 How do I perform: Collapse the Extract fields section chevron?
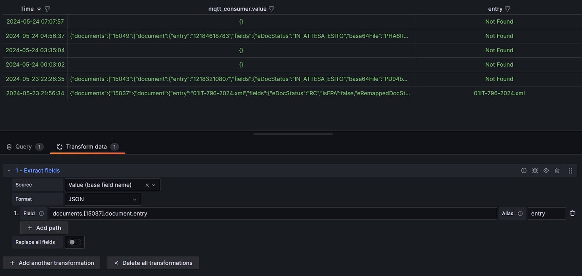pyautogui.click(x=9, y=170)
